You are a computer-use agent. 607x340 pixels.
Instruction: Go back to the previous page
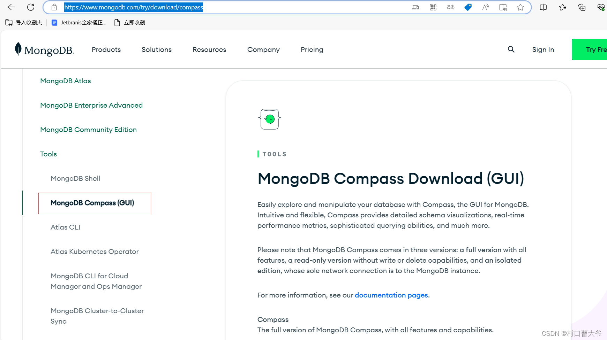click(x=11, y=7)
